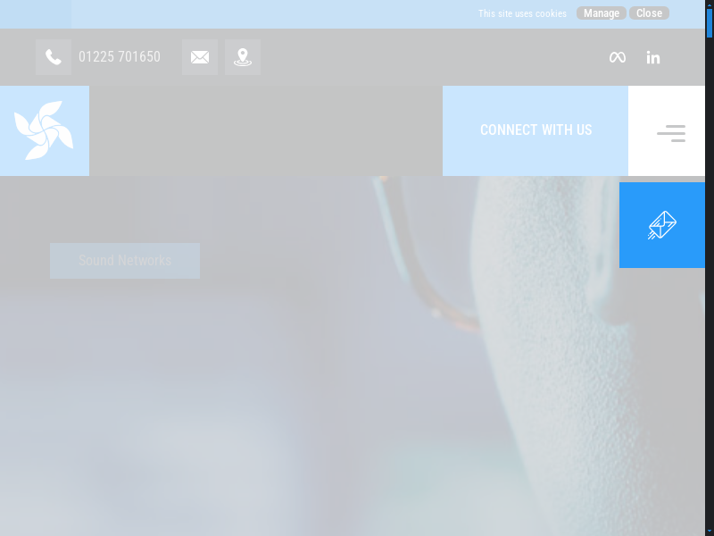Image resolution: width=714 pixels, height=536 pixels.
Task: Open the blue flying envelope widget
Action: point(662,225)
